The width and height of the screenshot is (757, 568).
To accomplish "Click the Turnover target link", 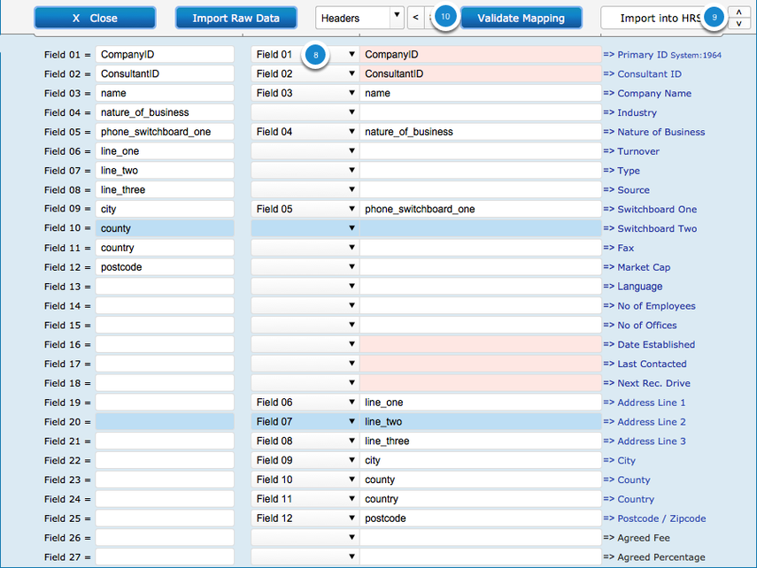I will pyautogui.click(x=631, y=151).
